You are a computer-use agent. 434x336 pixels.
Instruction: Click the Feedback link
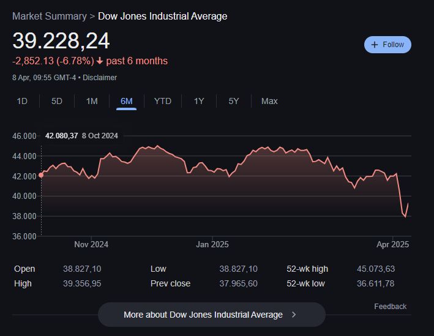pyautogui.click(x=390, y=307)
